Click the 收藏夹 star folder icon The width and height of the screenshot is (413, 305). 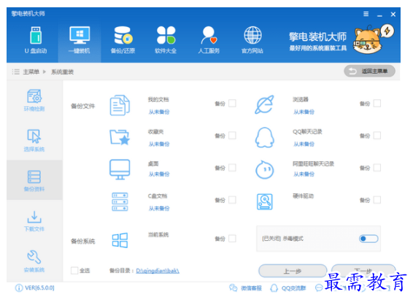(120, 137)
